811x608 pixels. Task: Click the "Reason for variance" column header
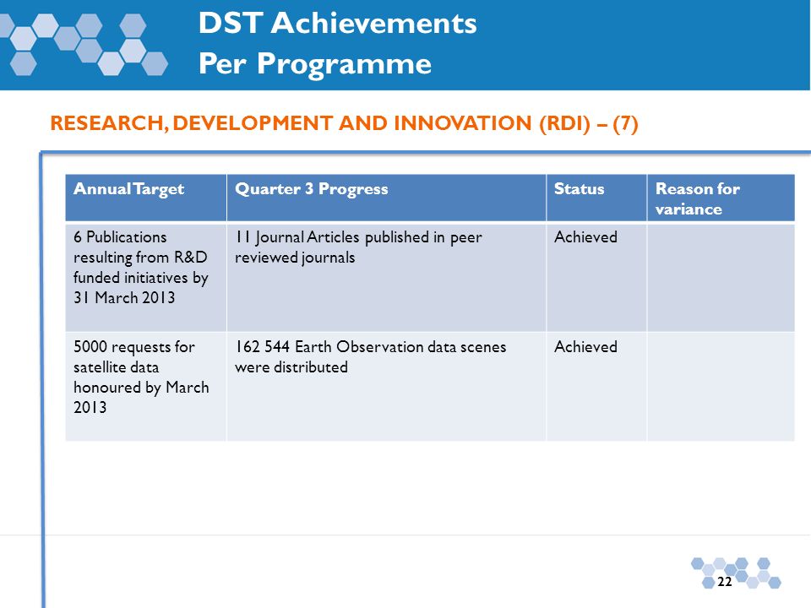coord(721,198)
